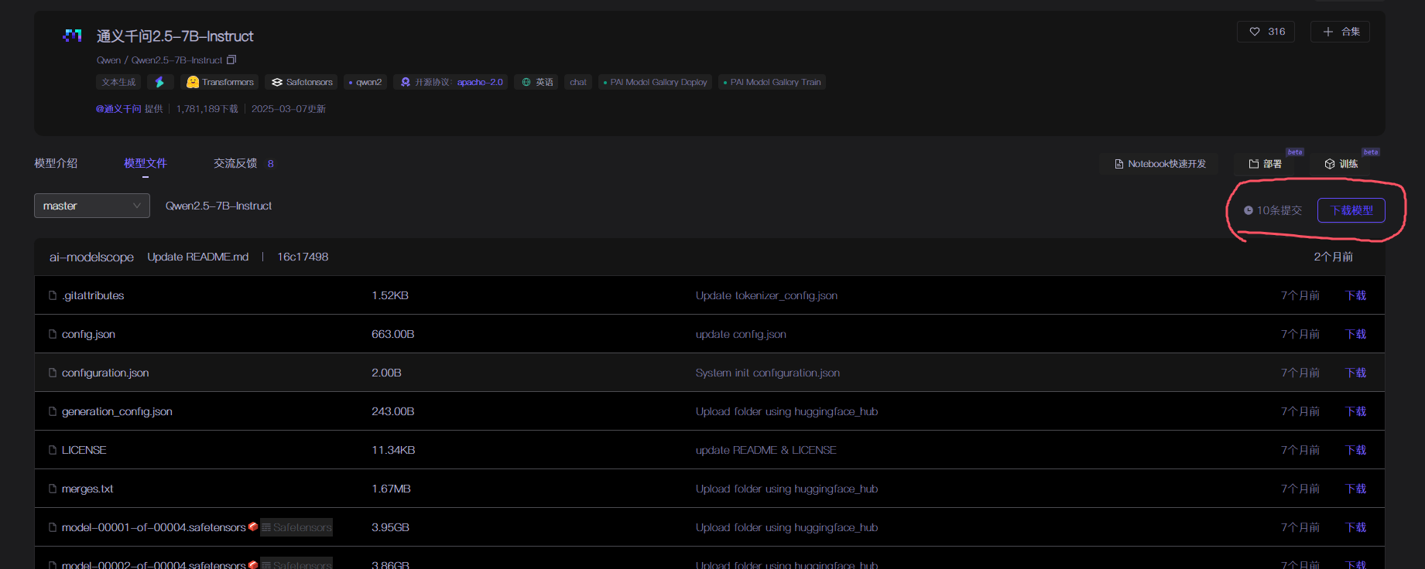
Task: Click the chevron arrow in the master selector
Action: click(x=136, y=206)
